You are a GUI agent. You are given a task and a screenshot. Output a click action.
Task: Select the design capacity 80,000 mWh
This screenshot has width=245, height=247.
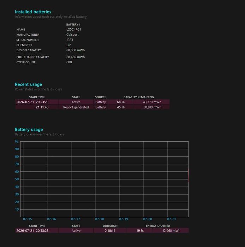[x=76, y=50]
